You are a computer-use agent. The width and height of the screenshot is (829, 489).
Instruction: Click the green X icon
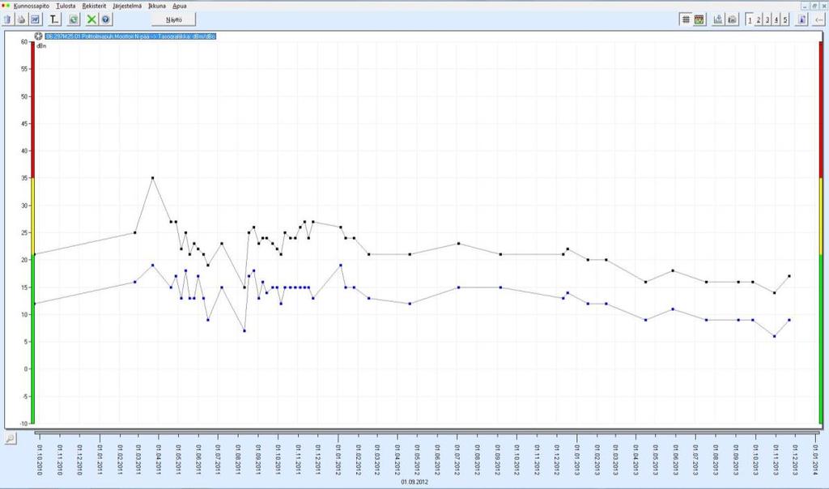91,19
